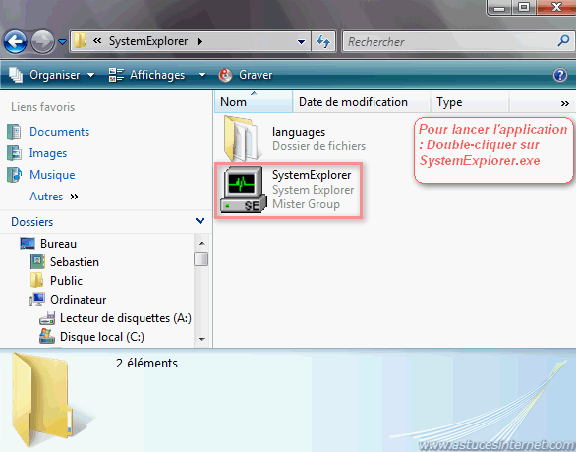This screenshot has width=576, height=452.
Task: Open the Organiser dropdown arrow
Action: [x=90, y=75]
